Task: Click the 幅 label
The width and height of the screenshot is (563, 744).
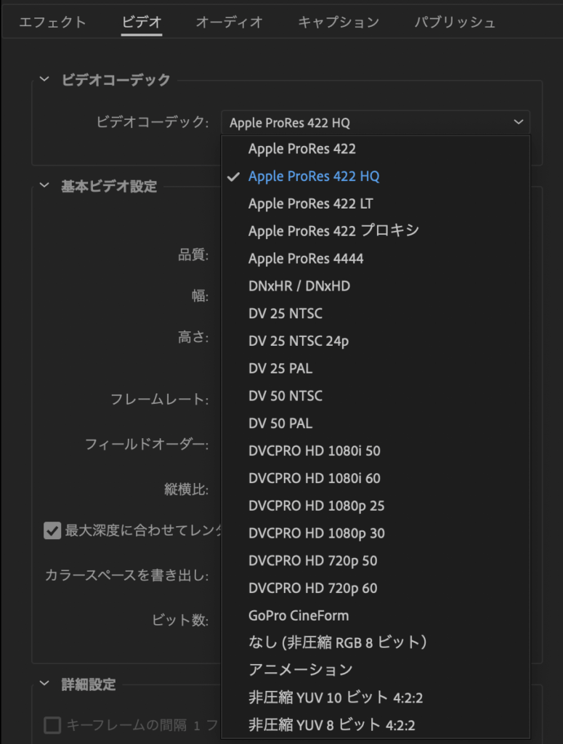Action: point(200,296)
